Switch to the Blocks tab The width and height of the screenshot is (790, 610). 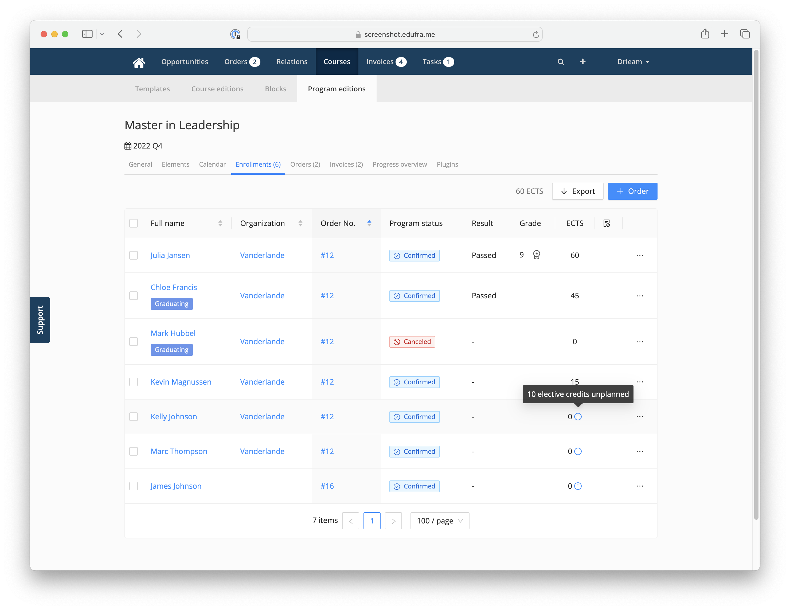coord(275,89)
